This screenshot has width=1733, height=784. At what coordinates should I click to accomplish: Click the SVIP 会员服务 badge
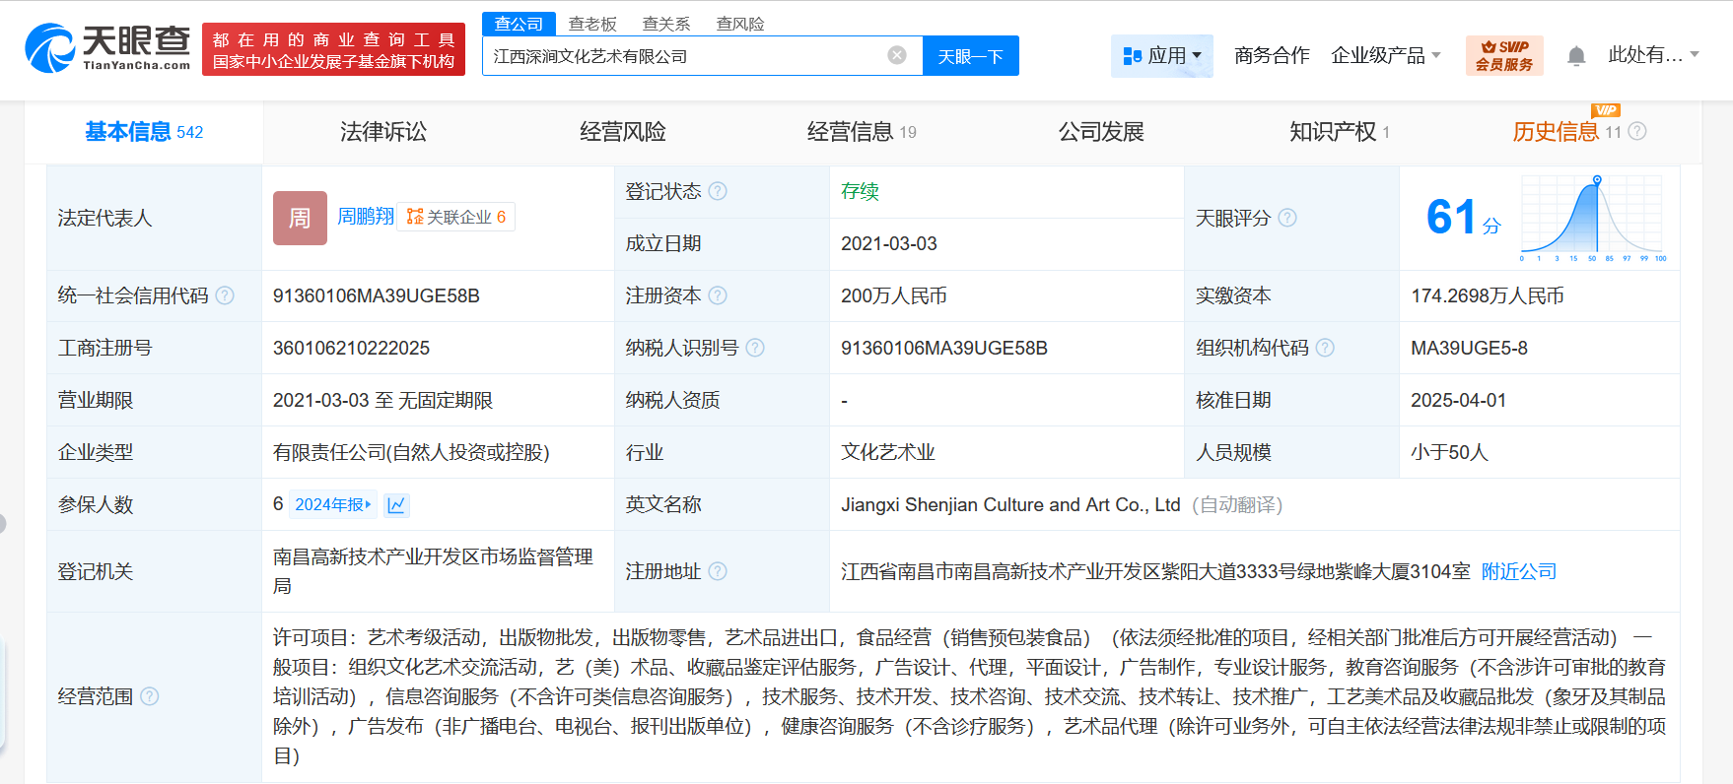coord(1504,55)
